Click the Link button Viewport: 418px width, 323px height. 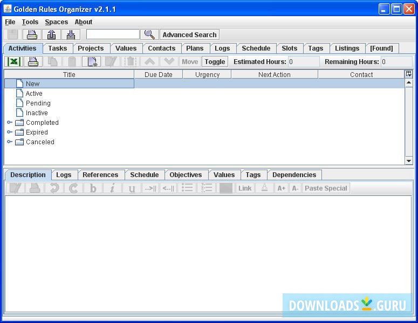click(x=245, y=188)
